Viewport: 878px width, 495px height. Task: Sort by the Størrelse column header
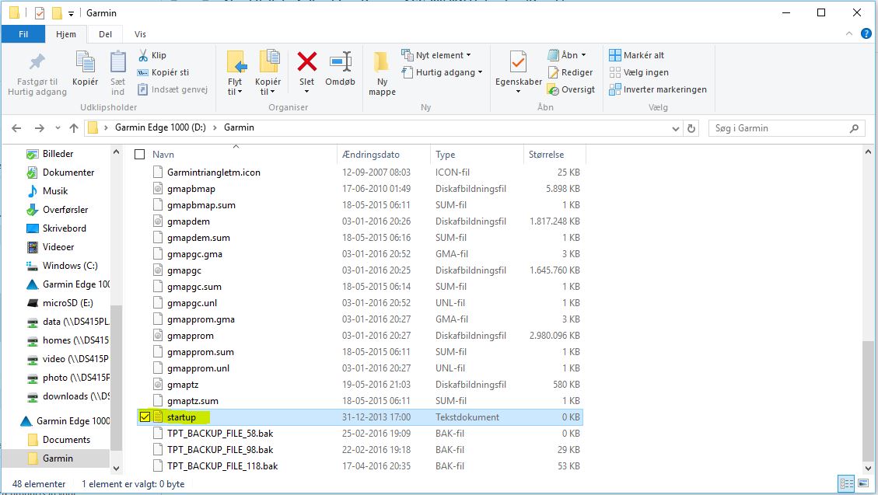tap(554, 155)
